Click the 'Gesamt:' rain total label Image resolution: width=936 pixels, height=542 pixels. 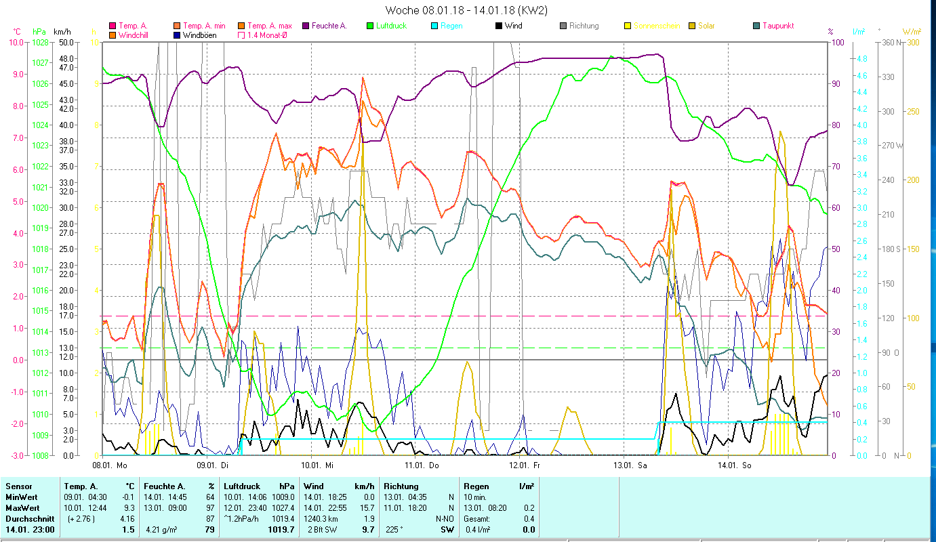[x=477, y=519]
